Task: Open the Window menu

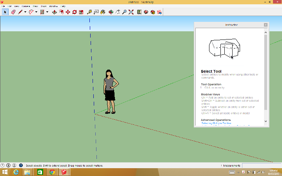Action: click(x=53, y=7)
